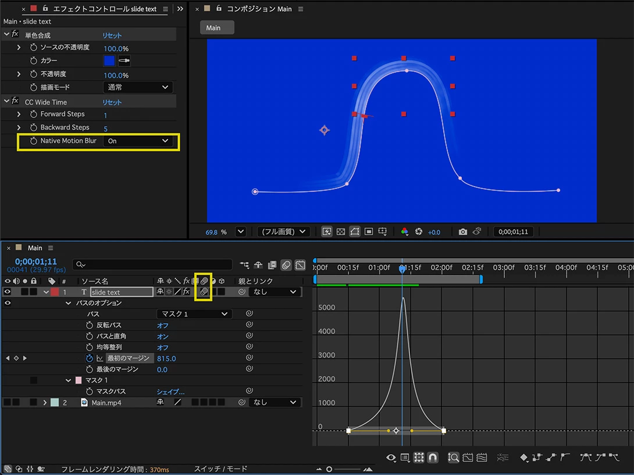Open parent dropdown なし for Main.mp4 layer
The height and width of the screenshot is (475, 634).
pyautogui.click(x=275, y=403)
